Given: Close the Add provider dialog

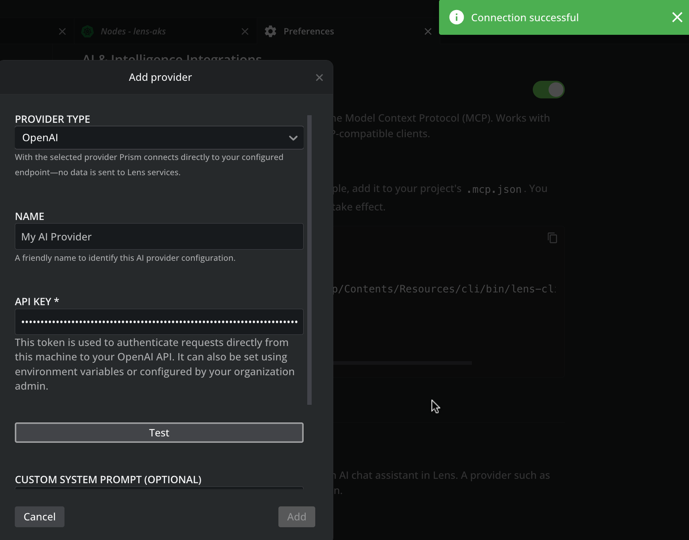Looking at the screenshot, I should coord(320,77).
